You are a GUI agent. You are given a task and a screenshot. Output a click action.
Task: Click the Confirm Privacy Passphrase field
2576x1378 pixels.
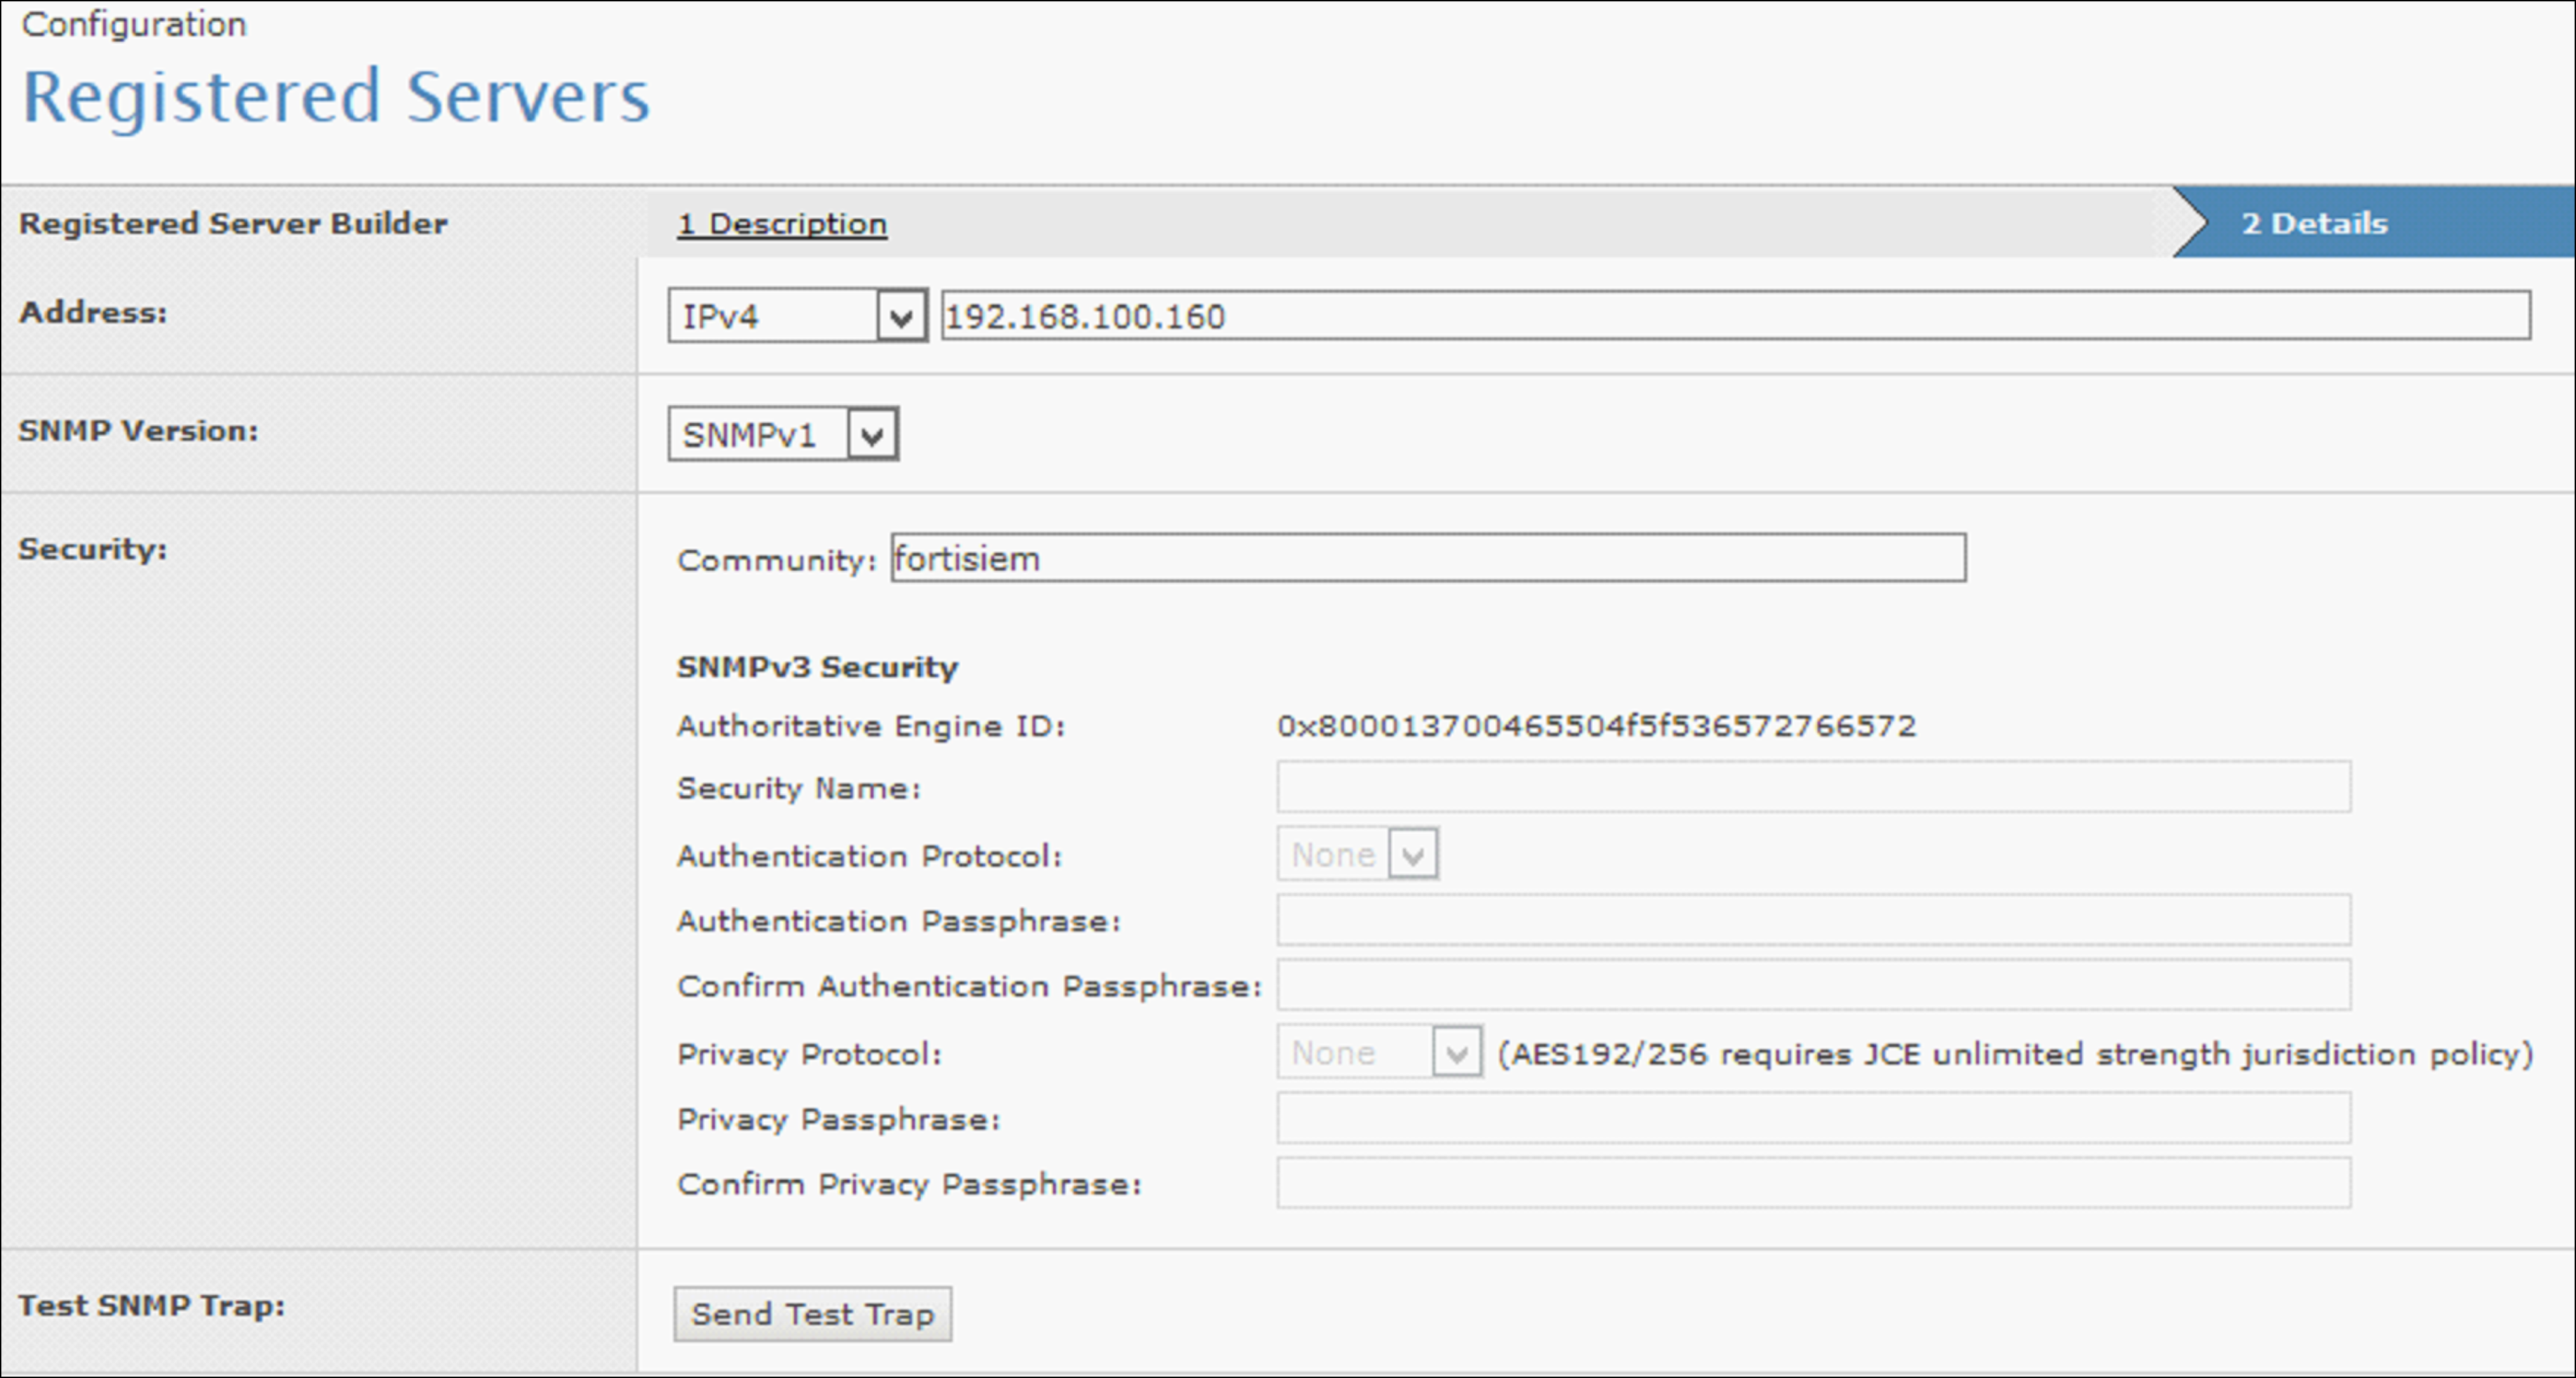click(1812, 1185)
